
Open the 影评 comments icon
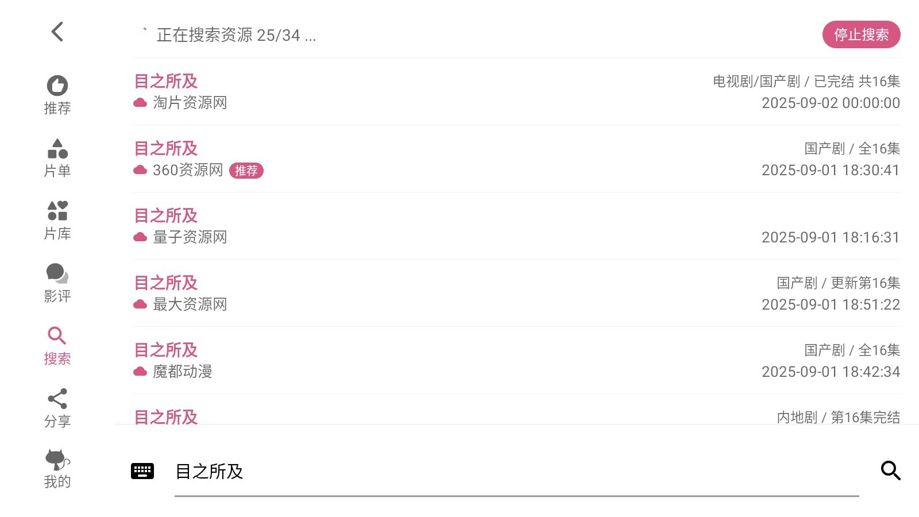point(57,283)
